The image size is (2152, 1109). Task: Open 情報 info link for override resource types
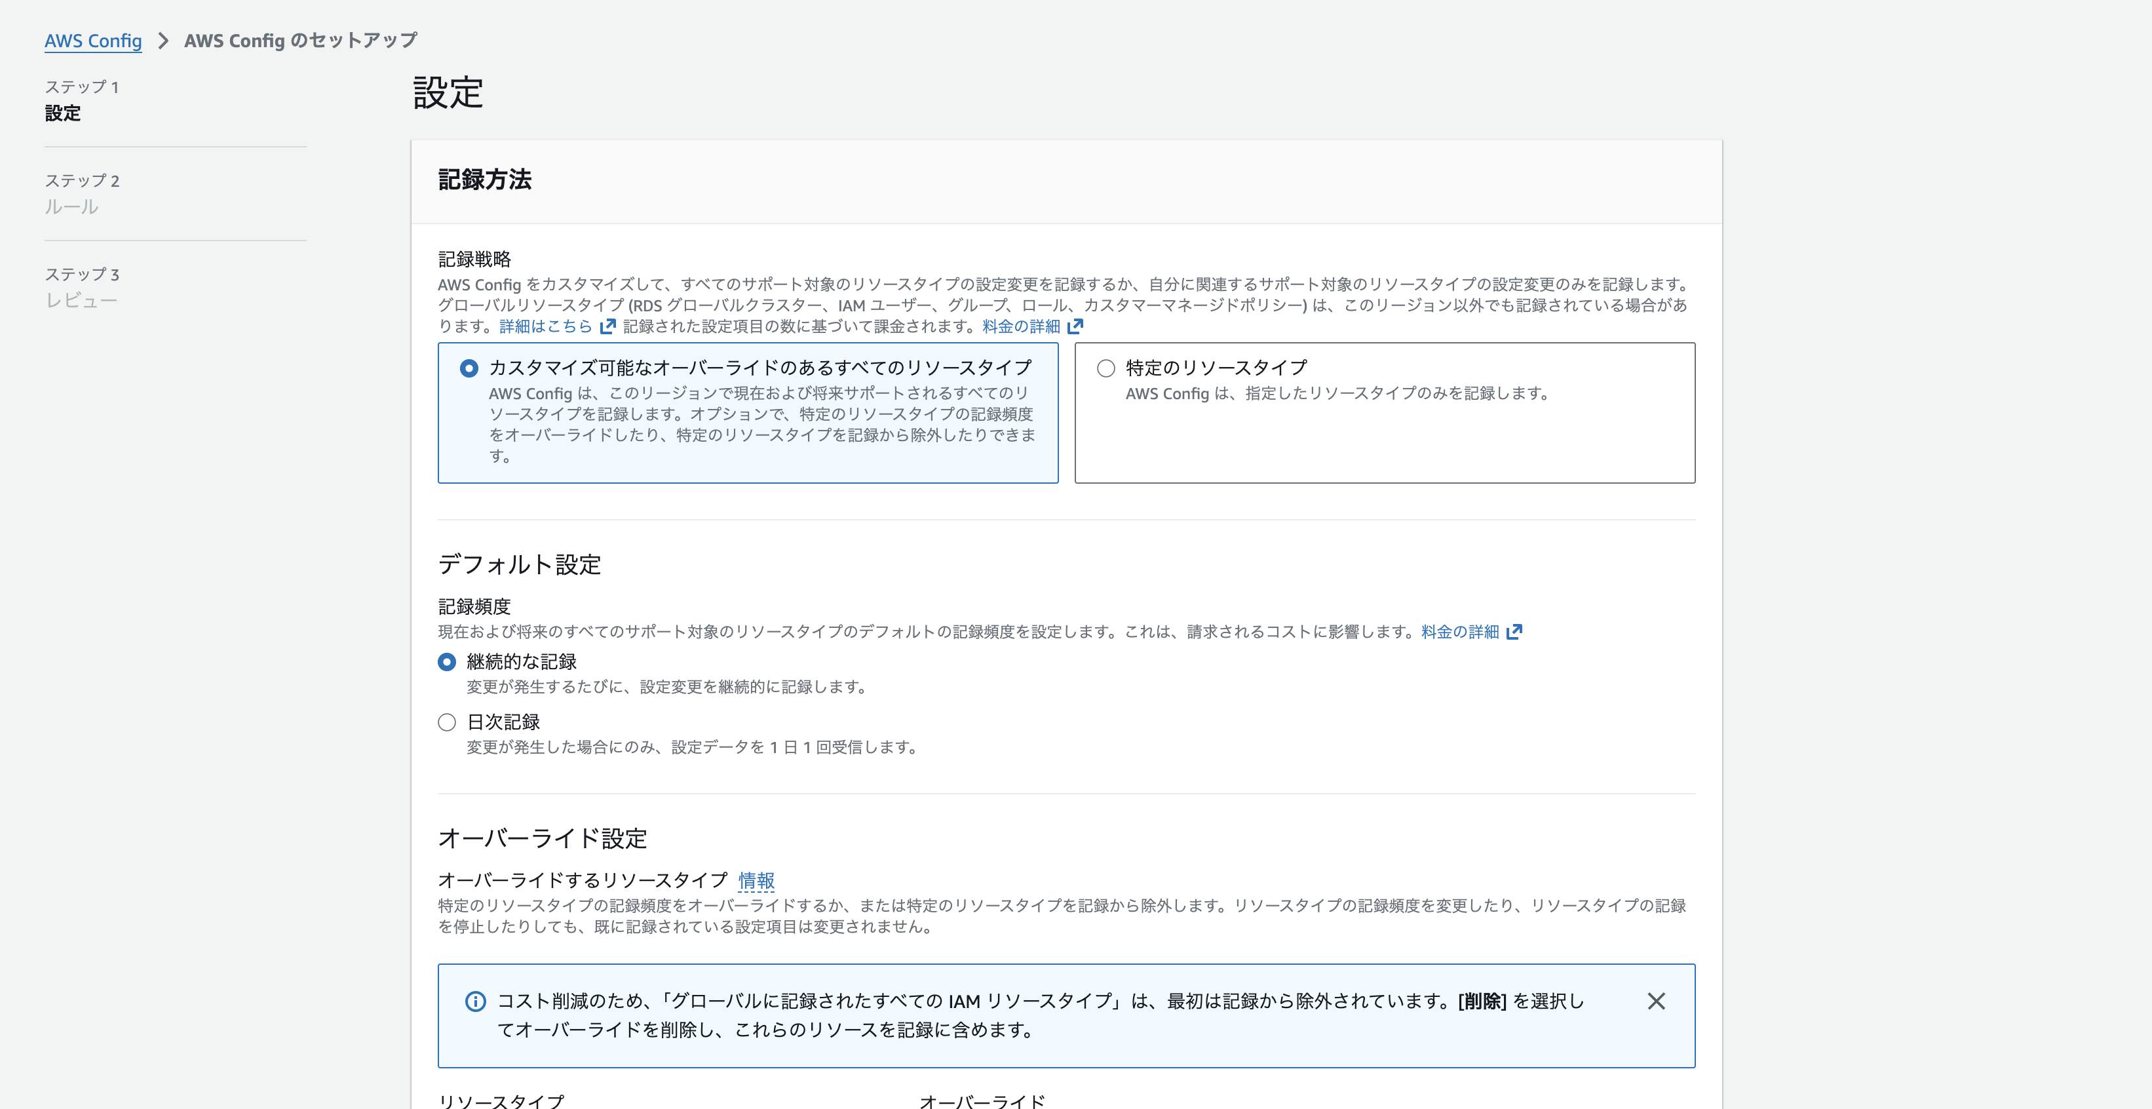coord(756,880)
